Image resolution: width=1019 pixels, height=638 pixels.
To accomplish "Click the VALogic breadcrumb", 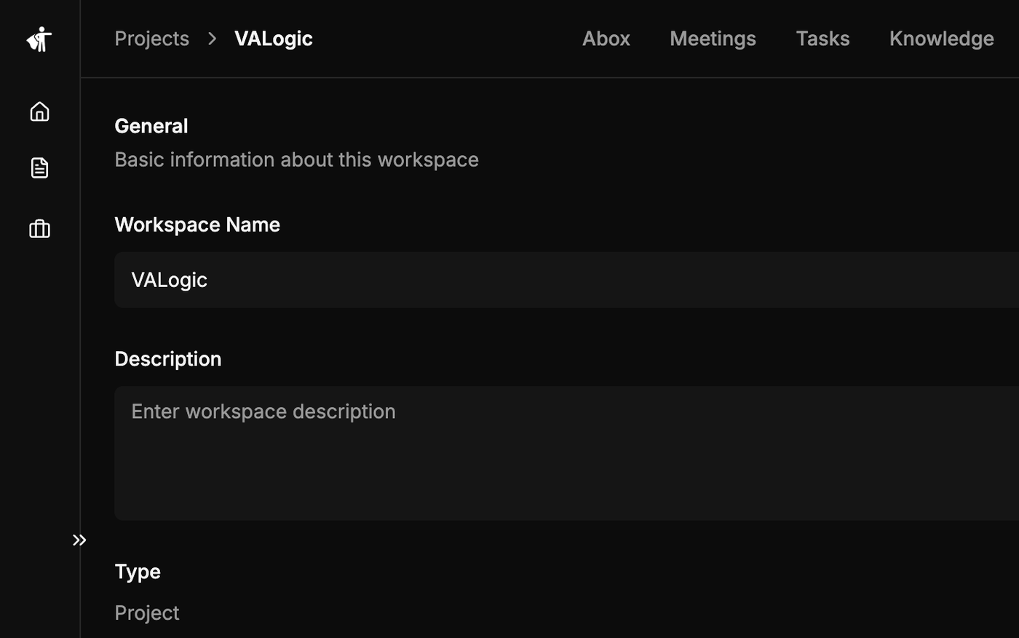I will click(274, 39).
